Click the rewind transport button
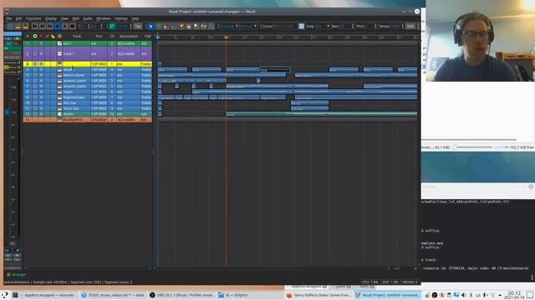The width and height of the screenshot is (535, 300). [x=43, y=26]
